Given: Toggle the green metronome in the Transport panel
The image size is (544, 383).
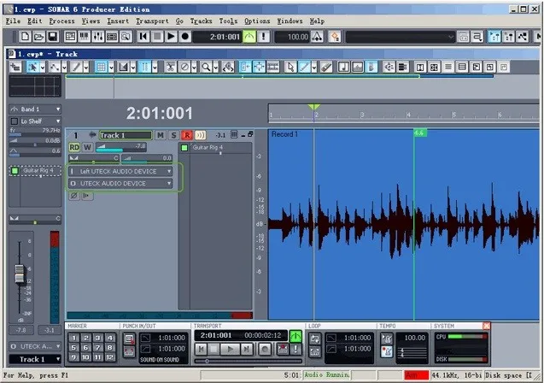Looking at the screenshot, I should 295,336.
